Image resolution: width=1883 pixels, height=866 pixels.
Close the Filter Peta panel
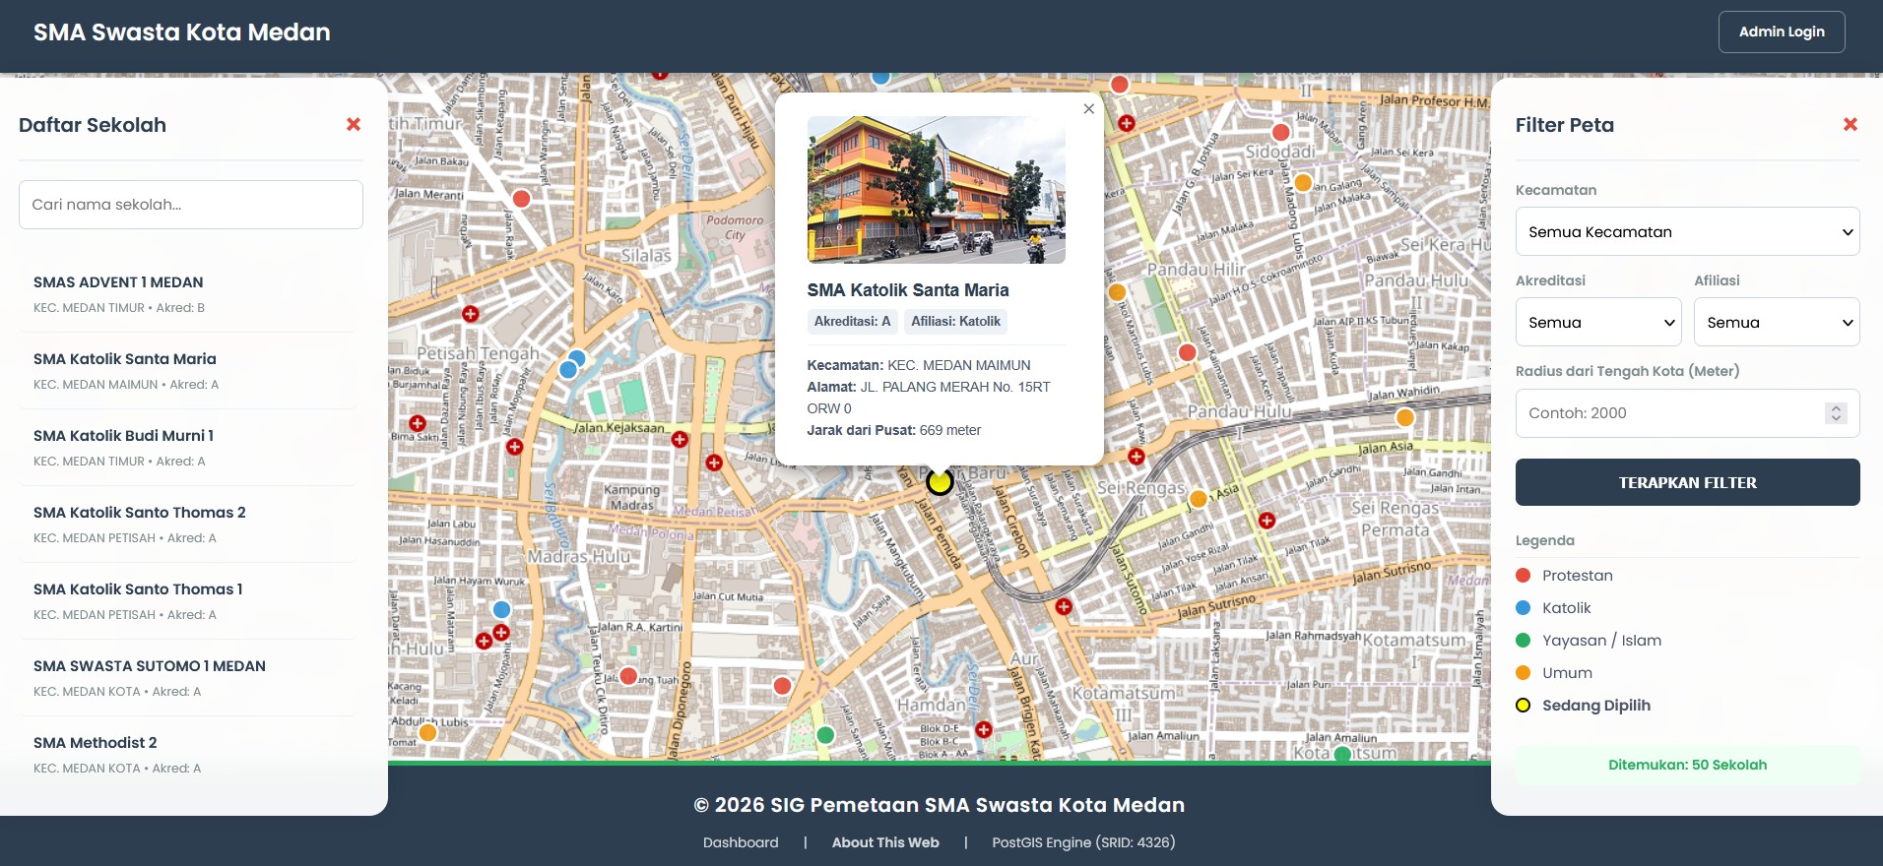click(1851, 125)
